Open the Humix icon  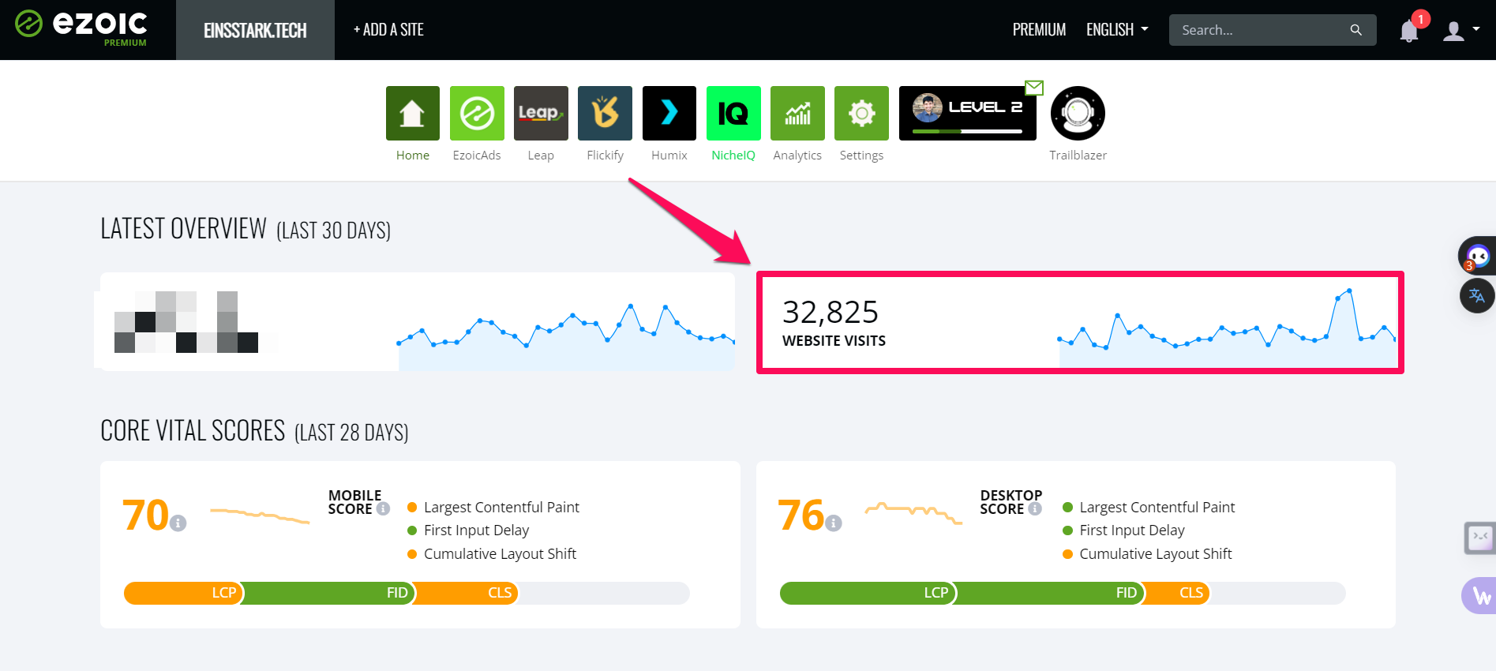point(669,113)
